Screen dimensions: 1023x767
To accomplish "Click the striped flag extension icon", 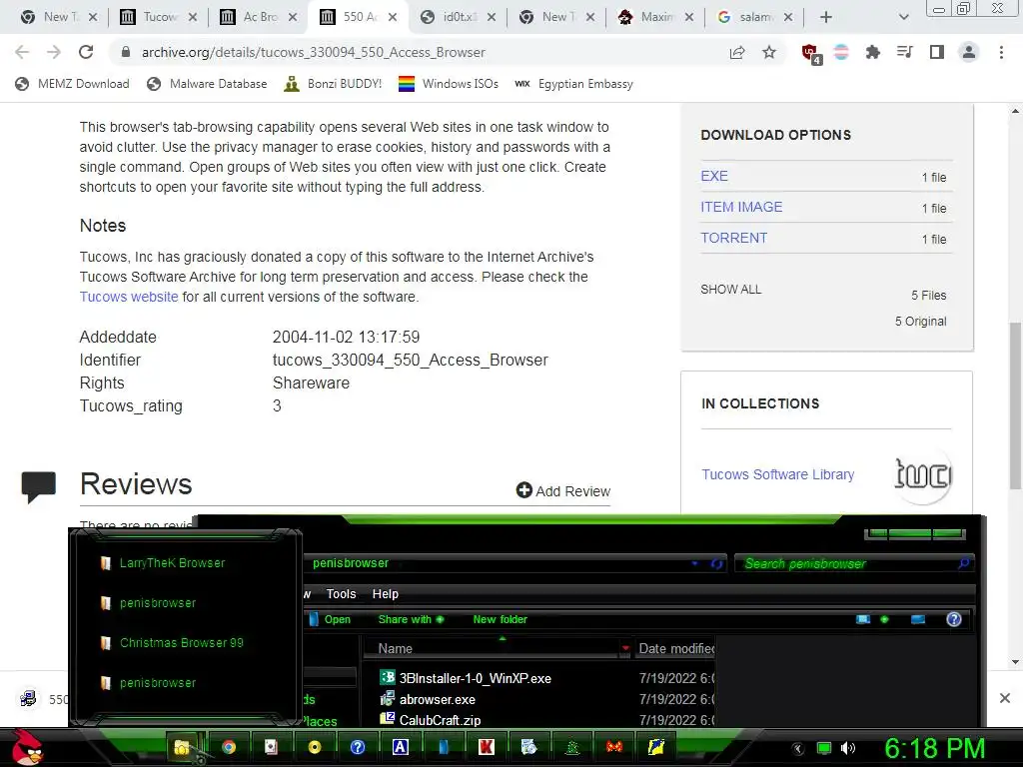I will pos(841,52).
